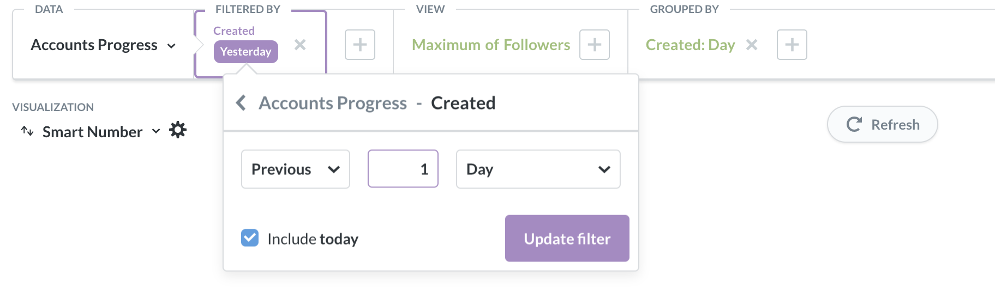
Task: Remove the Created: Day grouping
Action: pyautogui.click(x=752, y=45)
